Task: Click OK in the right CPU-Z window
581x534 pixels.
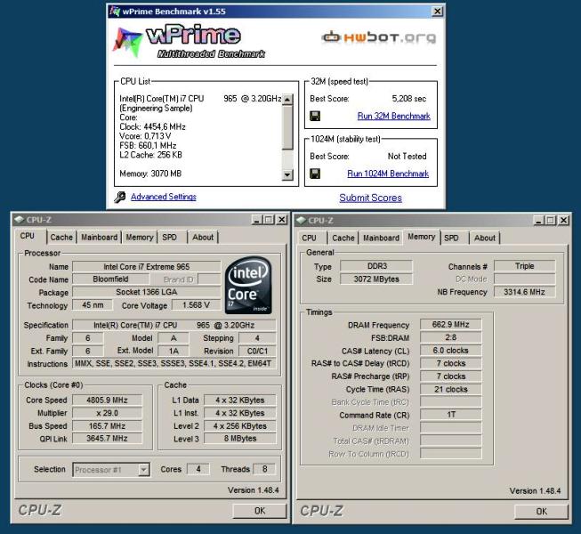Action: pyautogui.click(x=541, y=512)
